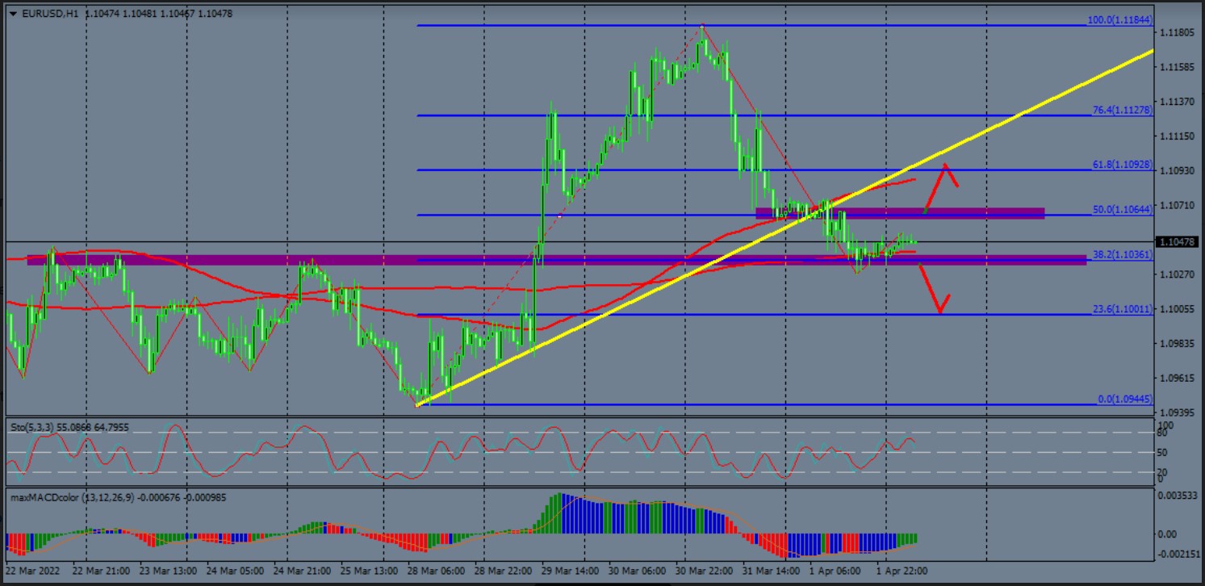Click the 1.10055 price scale value

[1178, 310]
